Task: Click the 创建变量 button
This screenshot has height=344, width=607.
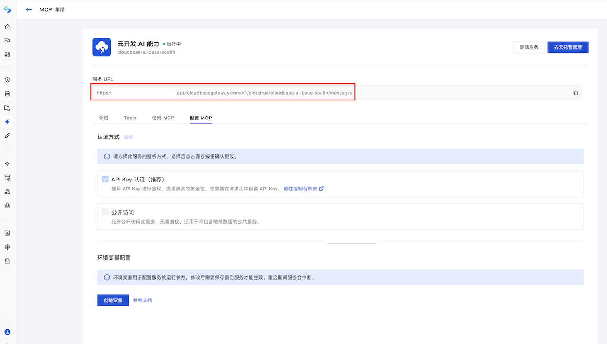Action: 113,300
